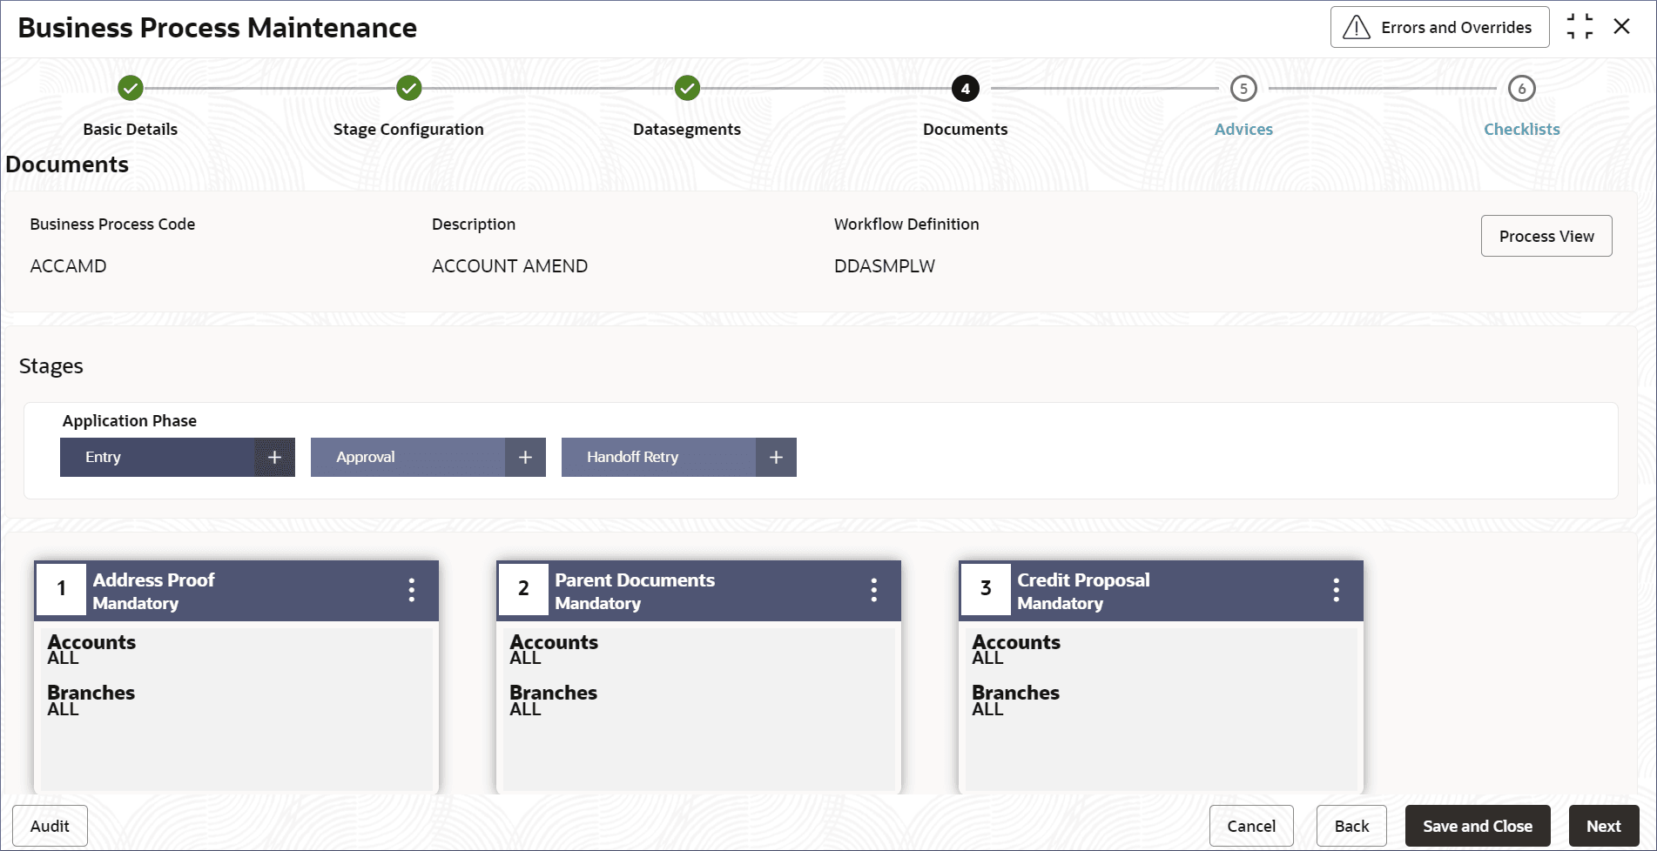
Task: Select the Approval stage
Action: [408, 458]
